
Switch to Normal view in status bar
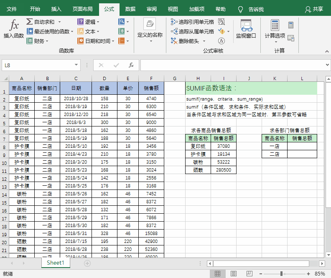click(x=217, y=273)
